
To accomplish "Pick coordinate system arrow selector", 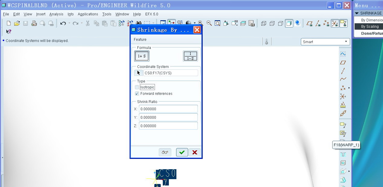I will pos(139,73).
